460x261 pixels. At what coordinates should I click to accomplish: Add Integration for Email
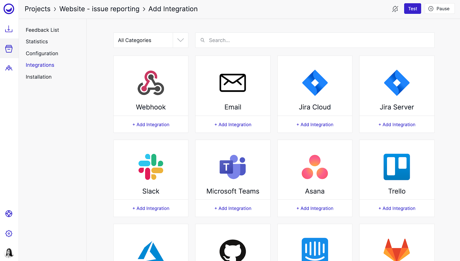click(x=233, y=124)
